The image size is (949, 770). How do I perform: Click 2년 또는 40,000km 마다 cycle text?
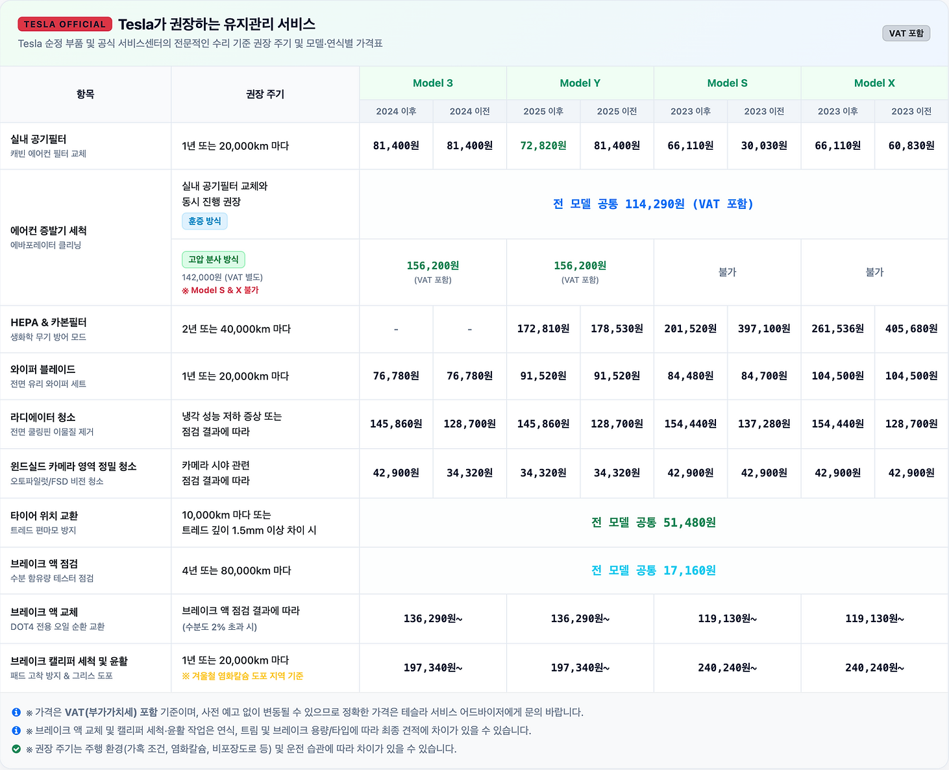tap(237, 329)
